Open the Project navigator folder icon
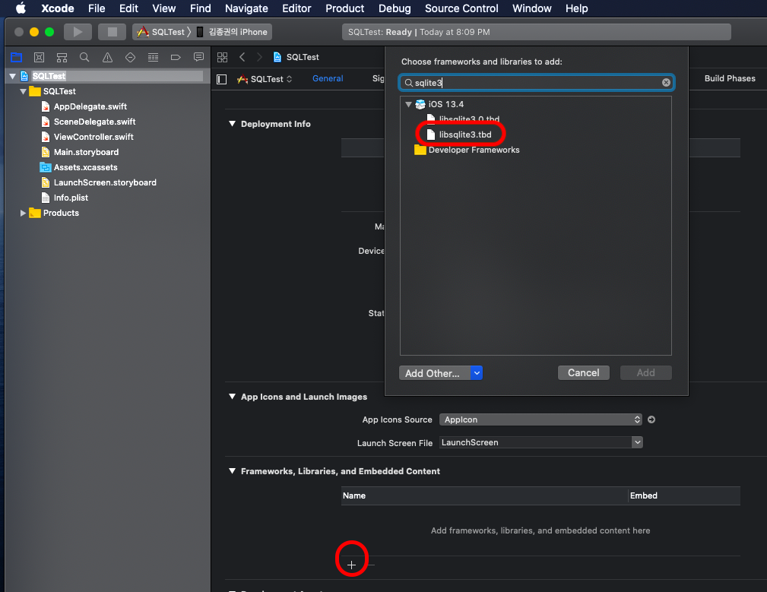767x592 pixels. [16, 57]
